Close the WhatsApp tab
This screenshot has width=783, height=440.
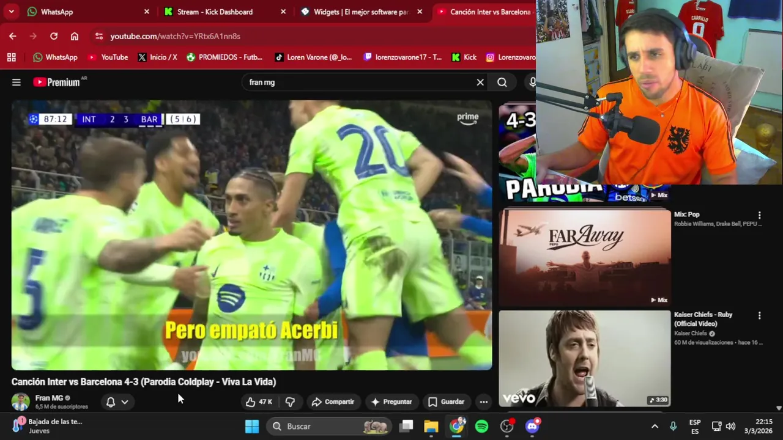[147, 12]
